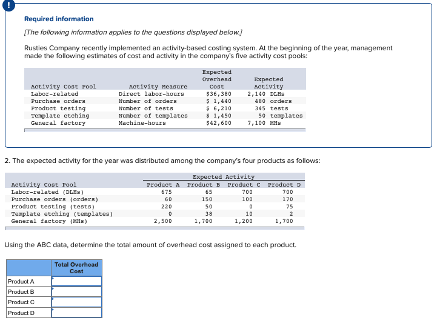Viewport: 437px width, 332px height.
Task: Select the $42,600 general factory cost
Action: (x=219, y=123)
